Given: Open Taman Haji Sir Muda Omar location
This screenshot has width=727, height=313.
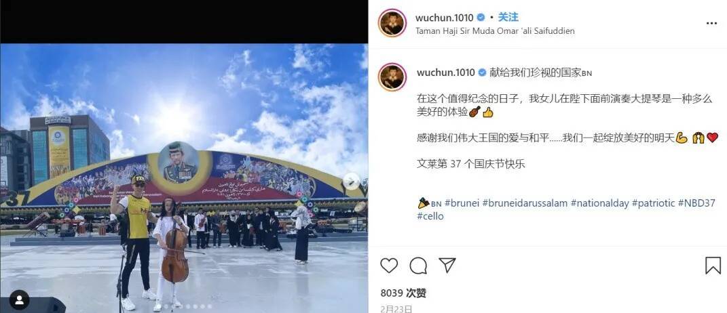Looking at the screenshot, I should tap(495, 31).
